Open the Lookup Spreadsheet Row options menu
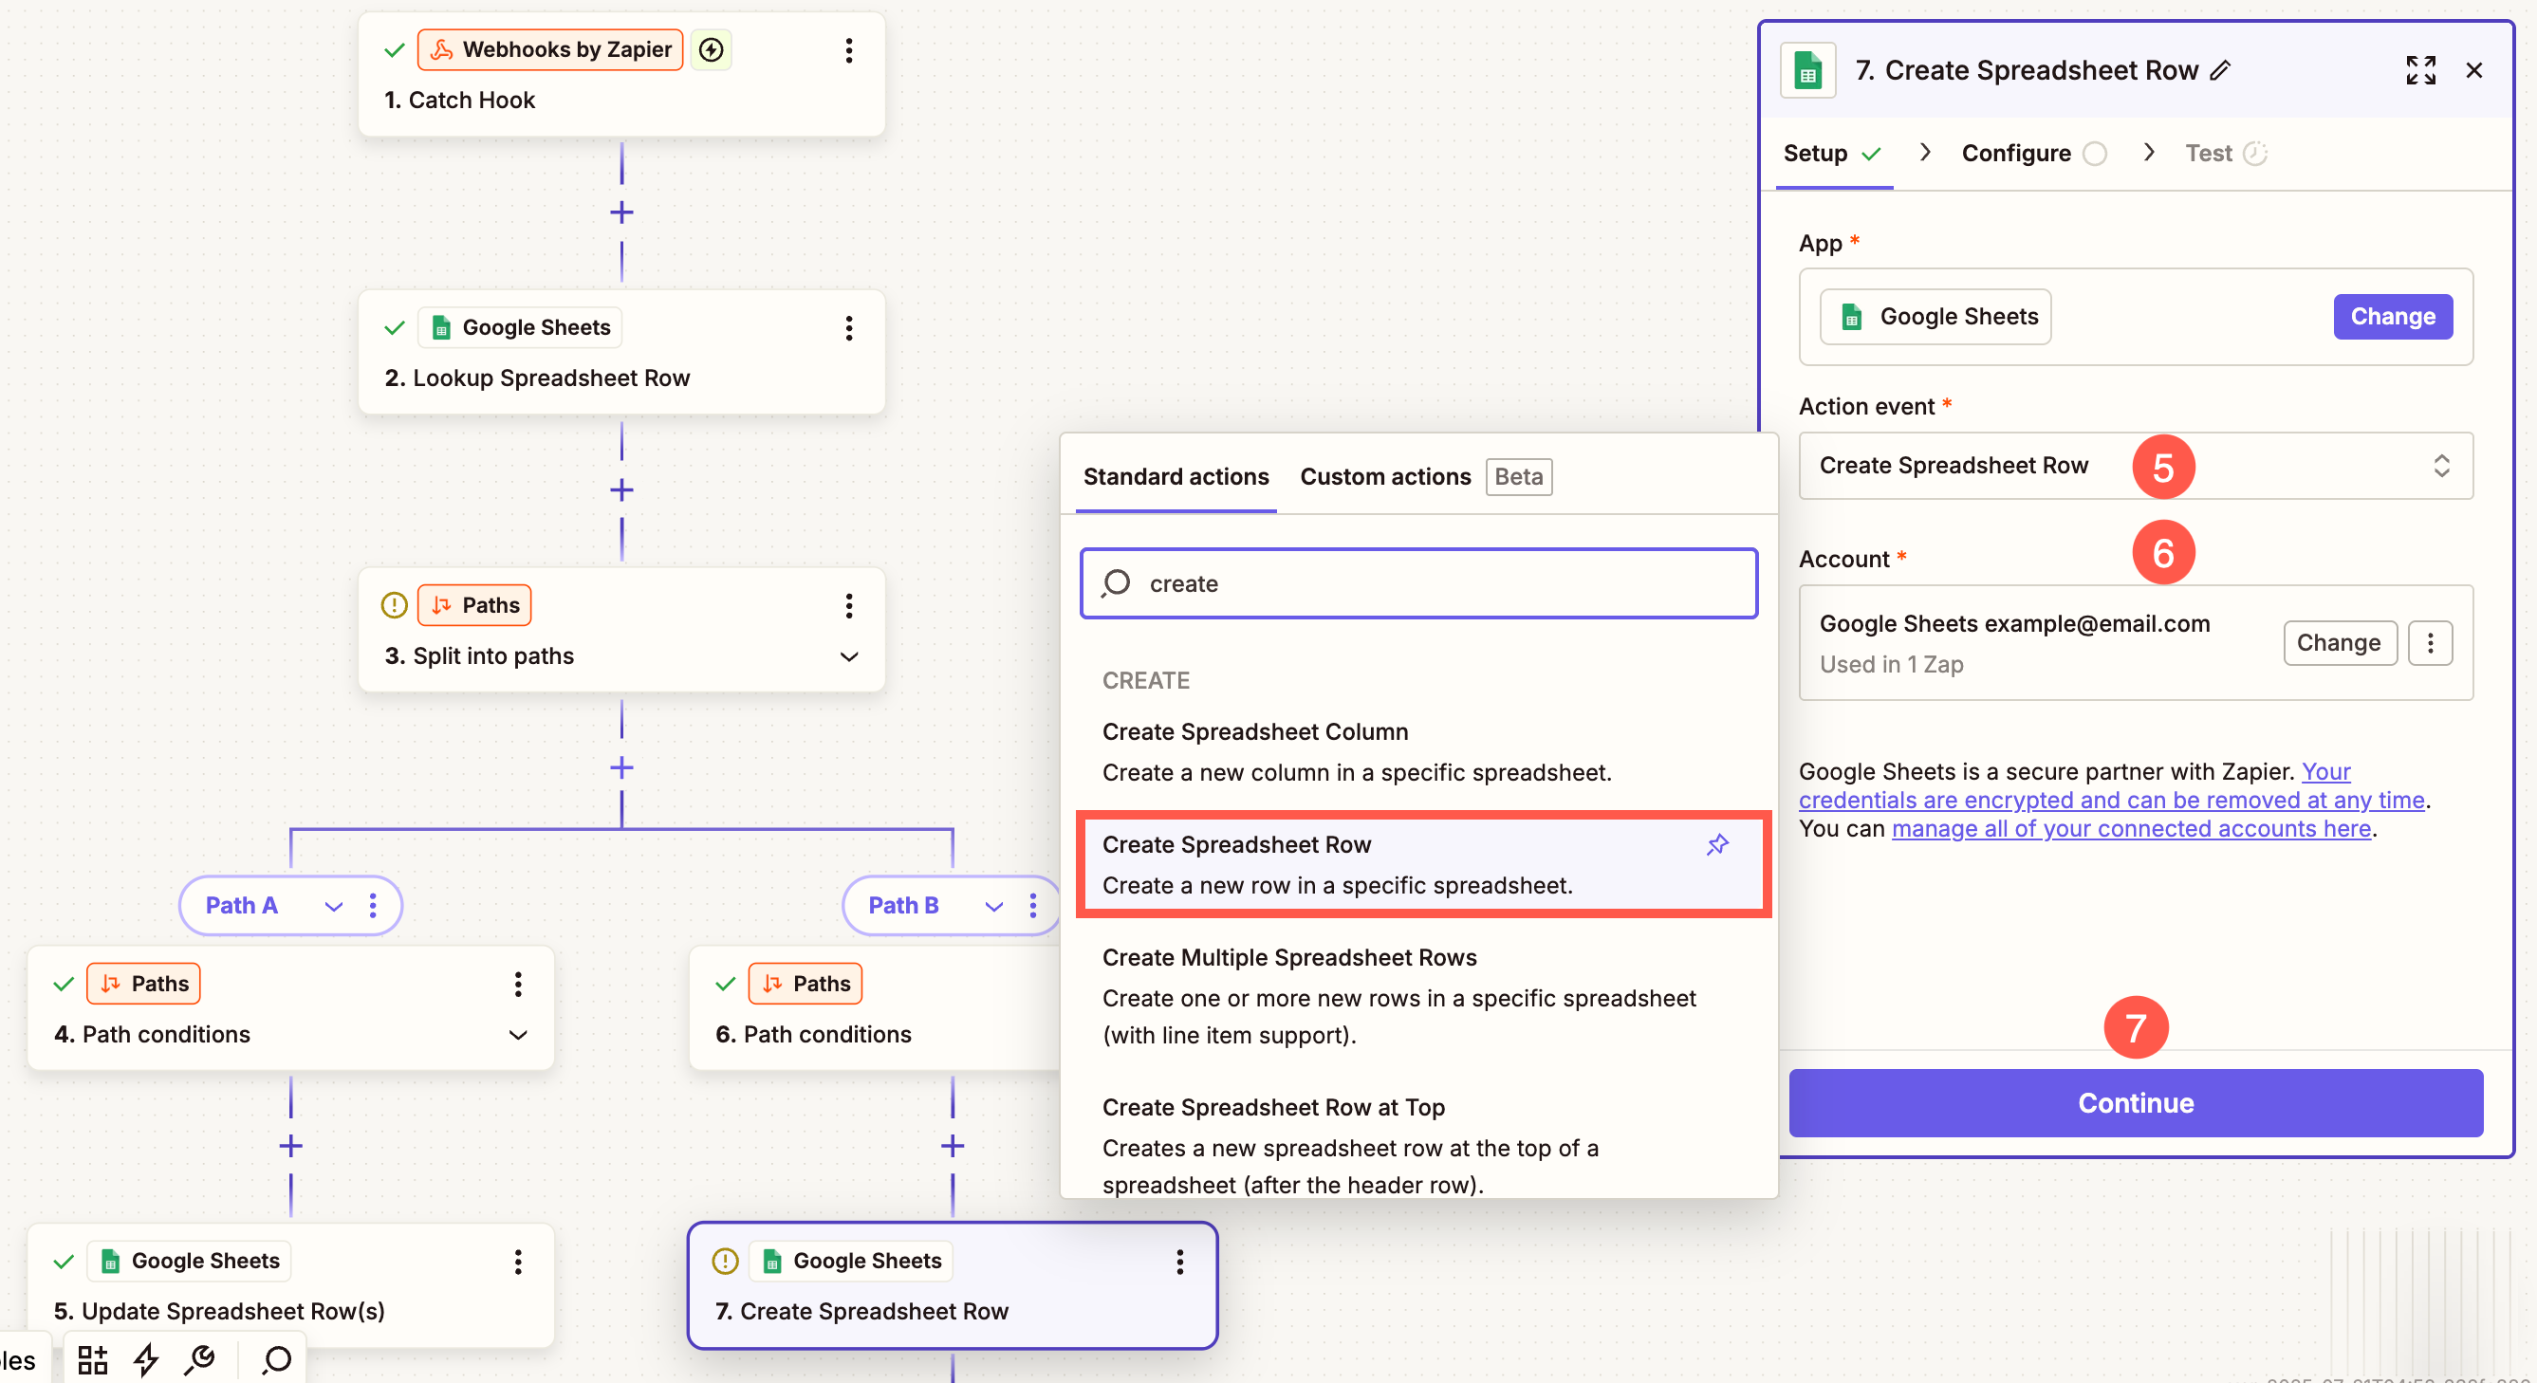2537x1383 pixels. 848,328
